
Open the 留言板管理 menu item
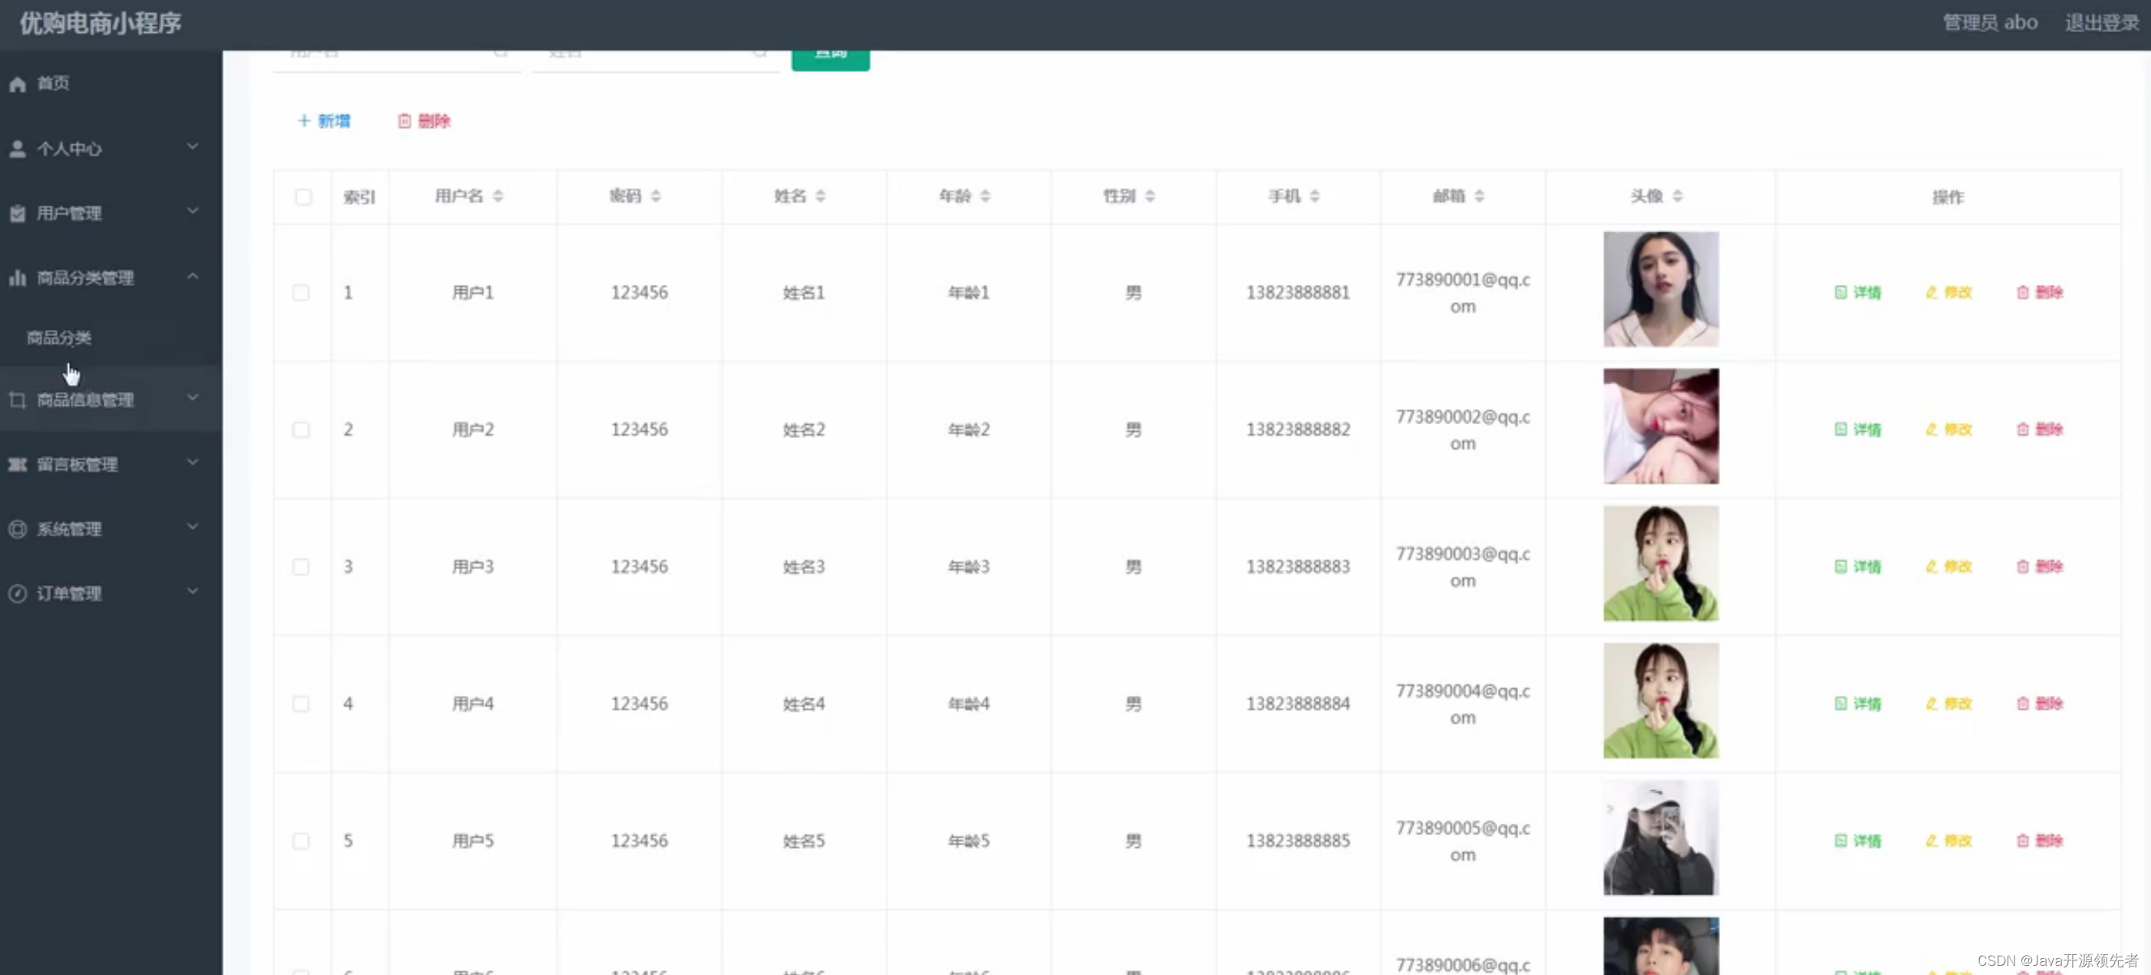click(77, 465)
